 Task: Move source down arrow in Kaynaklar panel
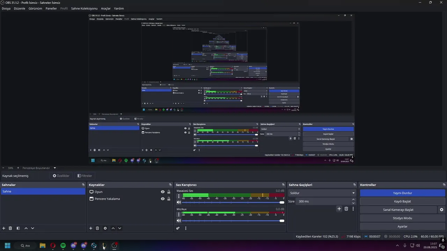pyautogui.click(x=119, y=228)
